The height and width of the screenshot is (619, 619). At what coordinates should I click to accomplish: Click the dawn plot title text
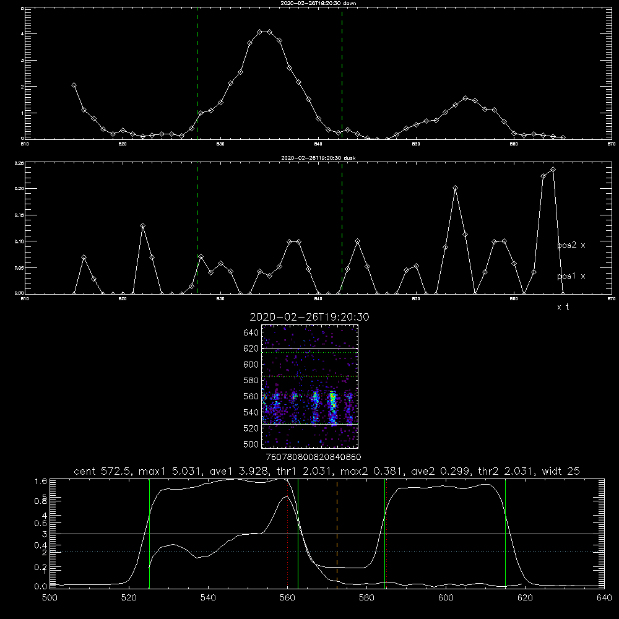318,3
